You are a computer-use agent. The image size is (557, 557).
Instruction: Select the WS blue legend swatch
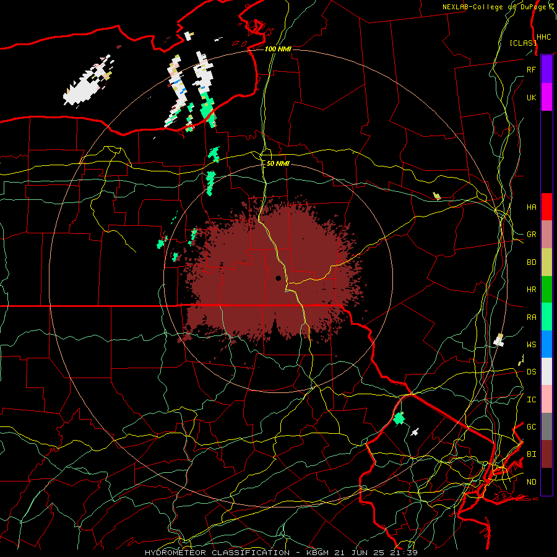546,344
